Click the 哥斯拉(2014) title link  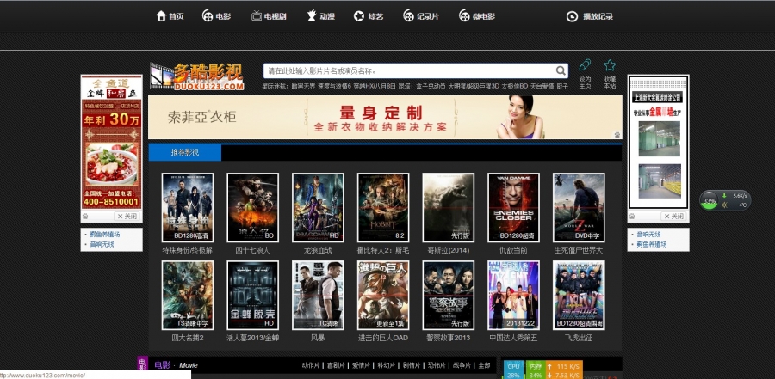(449, 250)
